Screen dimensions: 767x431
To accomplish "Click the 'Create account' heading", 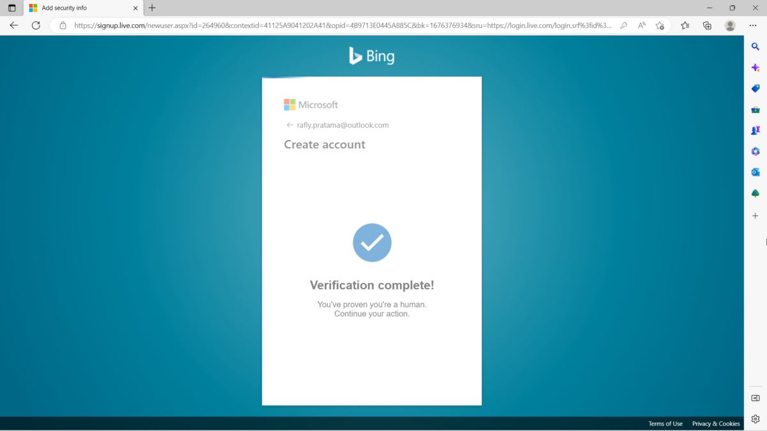I will [x=325, y=144].
